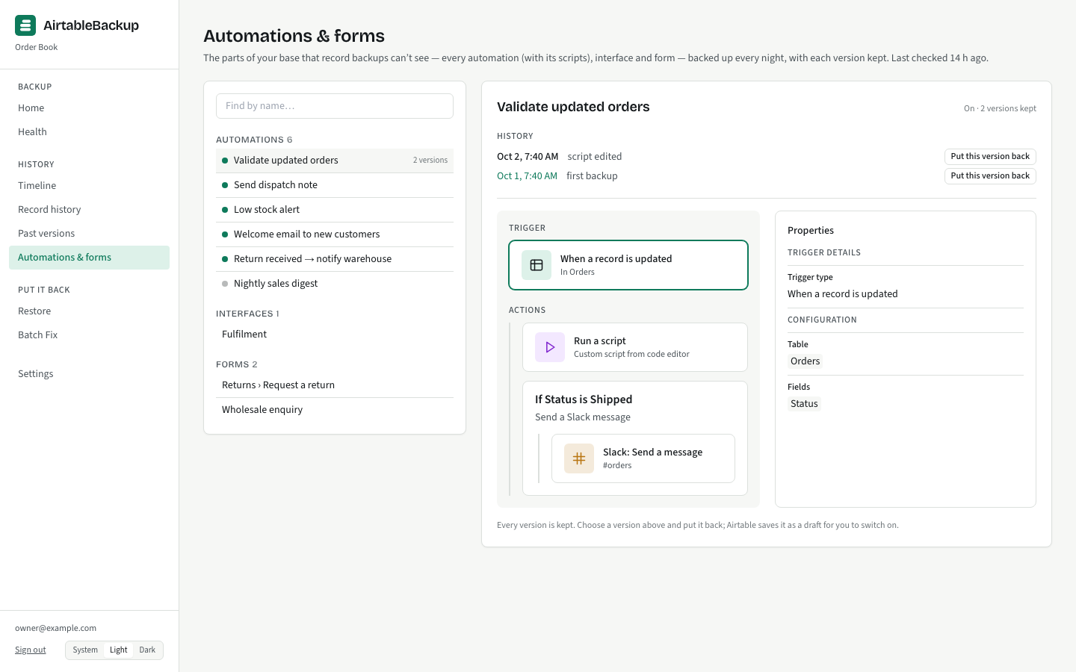Click the 'If Status is Shipped' condition heading
This screenshot has width=1076, height=672.
pyautogui.click(x=584, y=399)
